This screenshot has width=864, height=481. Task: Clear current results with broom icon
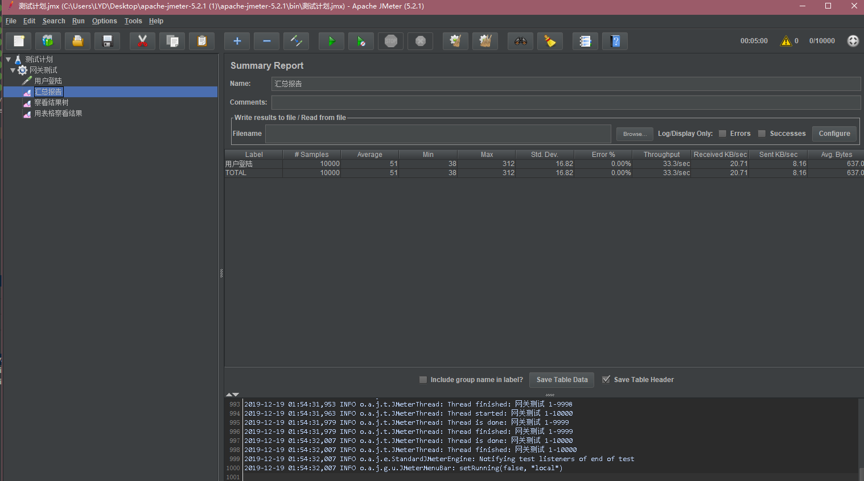(455, 41)
